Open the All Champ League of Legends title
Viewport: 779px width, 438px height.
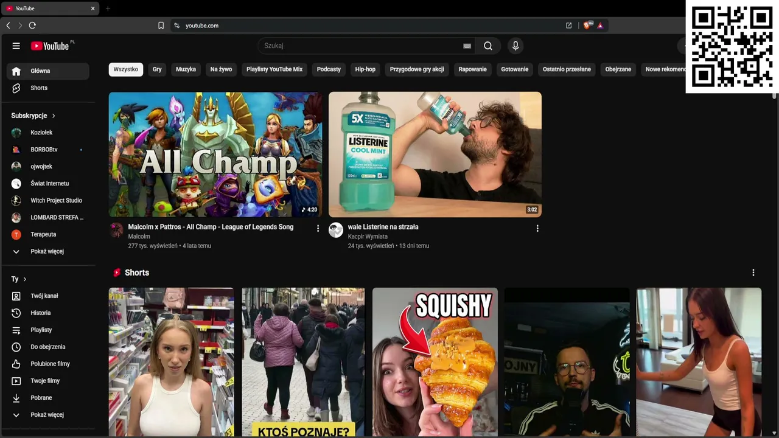click(x=211, y=227)
